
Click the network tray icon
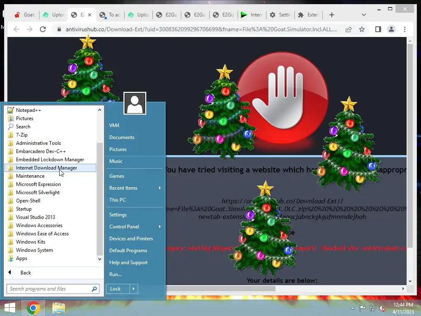pyautogui.click(x=372, y=308)
